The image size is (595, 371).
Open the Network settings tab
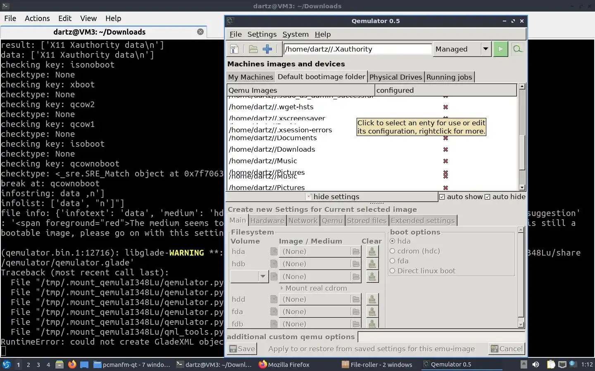[x=303, y=221]
